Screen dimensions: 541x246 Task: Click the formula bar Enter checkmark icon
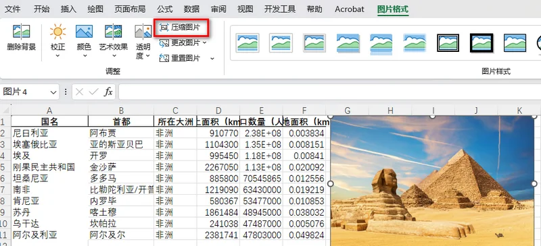pos(93,92)
